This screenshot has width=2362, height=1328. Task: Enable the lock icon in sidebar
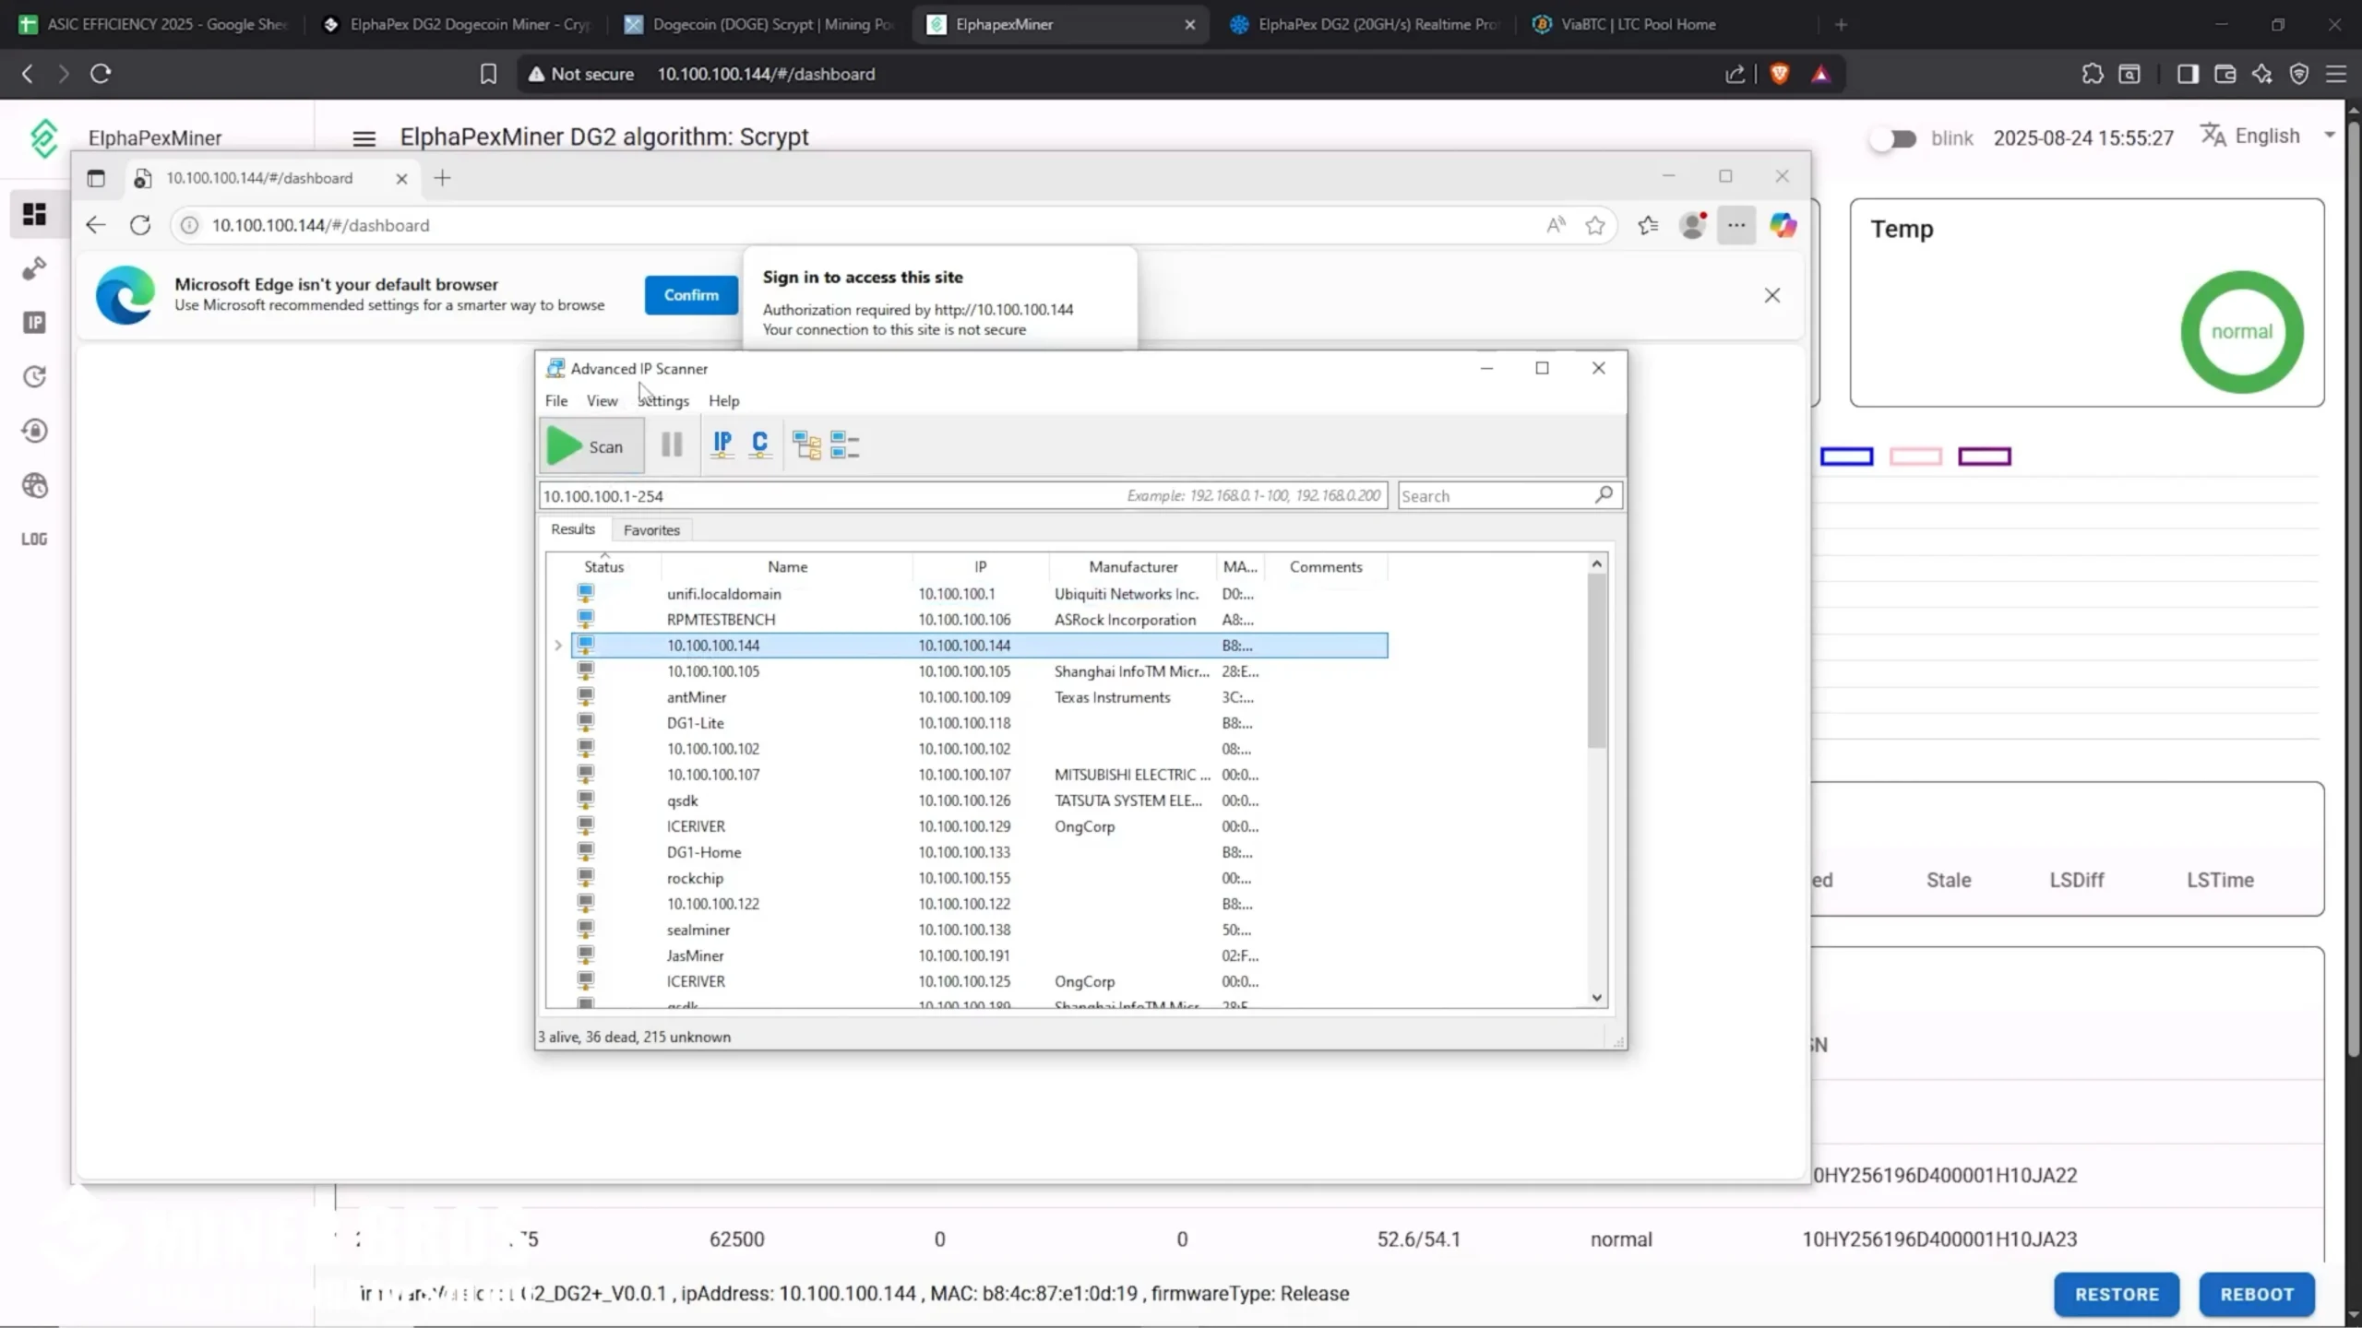click(34, 431)
